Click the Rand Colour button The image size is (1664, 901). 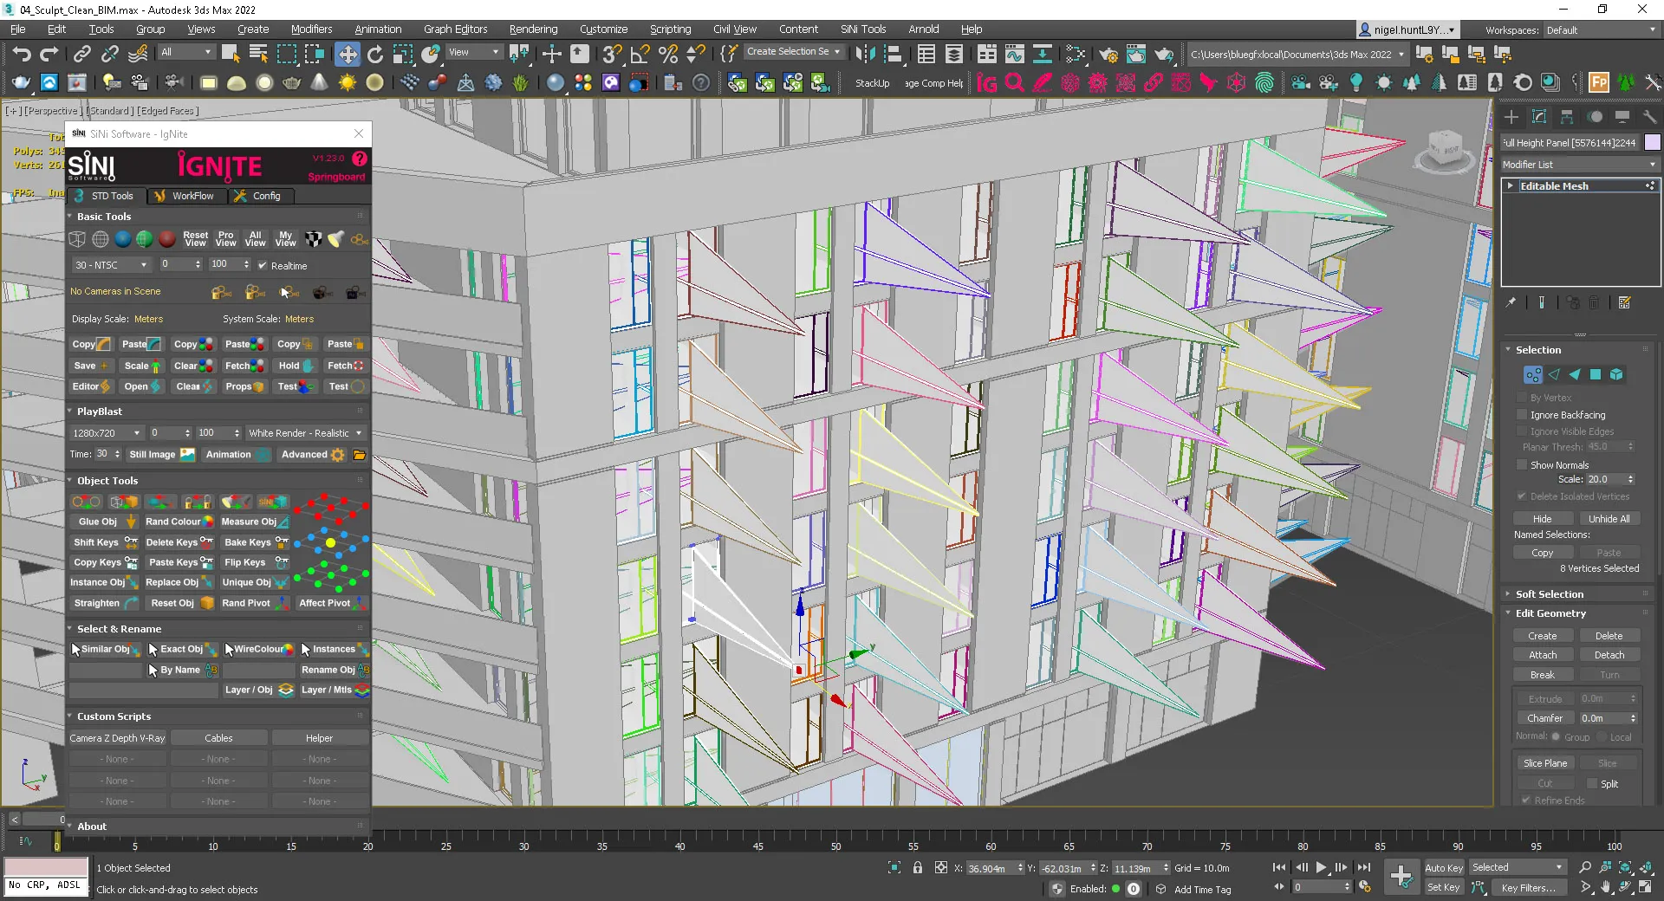pyautogui.click(x=179, y=522)
